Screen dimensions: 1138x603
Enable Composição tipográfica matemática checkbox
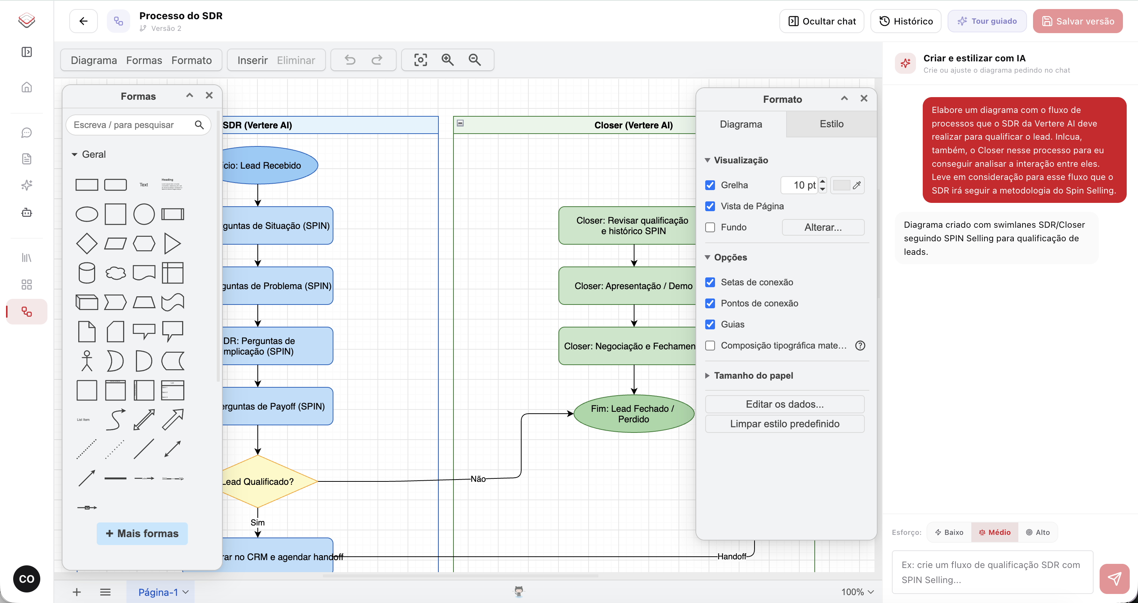tap(710, 346)
